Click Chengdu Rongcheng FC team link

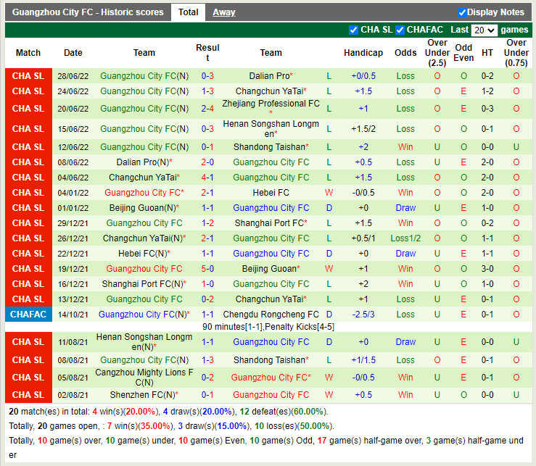[271, 315]
